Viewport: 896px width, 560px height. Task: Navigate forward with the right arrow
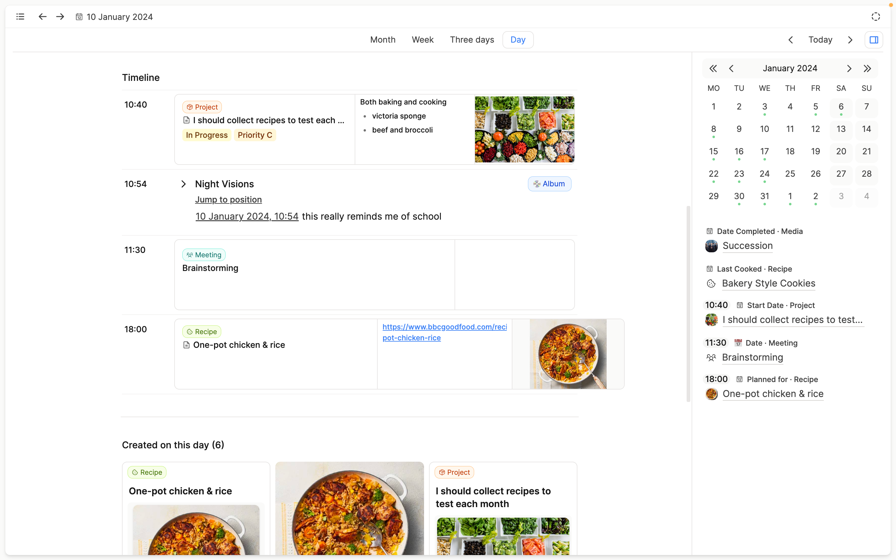(x=60, y=17)
